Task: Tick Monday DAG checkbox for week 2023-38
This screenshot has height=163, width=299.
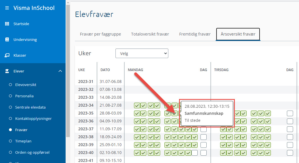Action: click(x=204, y=137)
